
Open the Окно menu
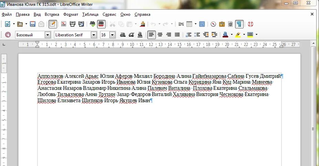[125, 14]
